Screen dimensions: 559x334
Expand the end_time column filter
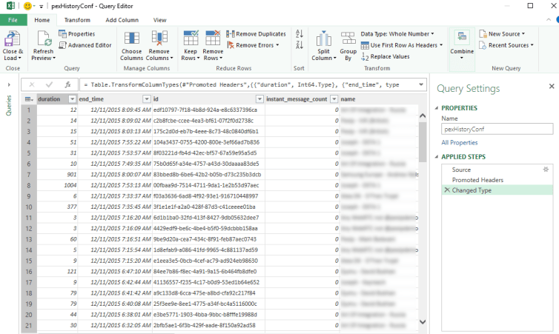pos(146,98)
